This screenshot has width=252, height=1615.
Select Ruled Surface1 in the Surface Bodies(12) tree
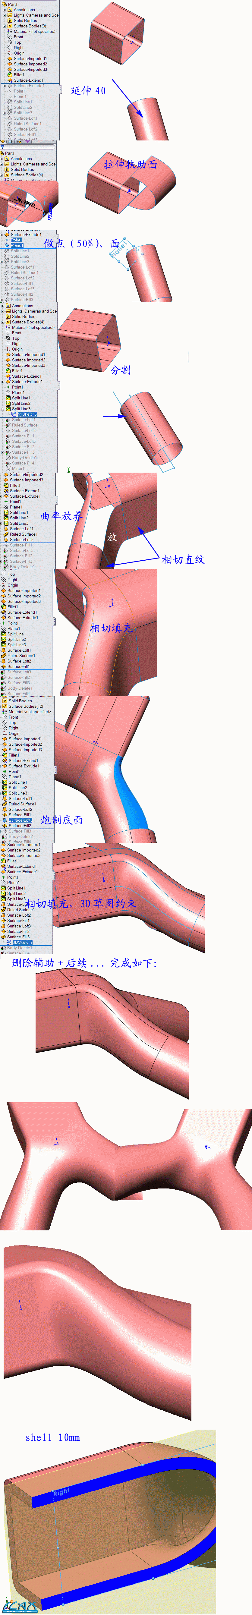point(23,804)
